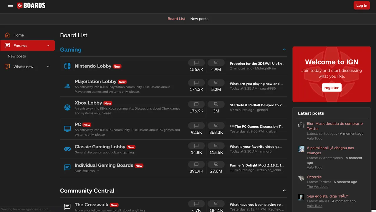Image resolution: width=376 pixels, height=212 pixels.
Task: Expand the What's new sidebar section
Action: [x=48, y=67]
